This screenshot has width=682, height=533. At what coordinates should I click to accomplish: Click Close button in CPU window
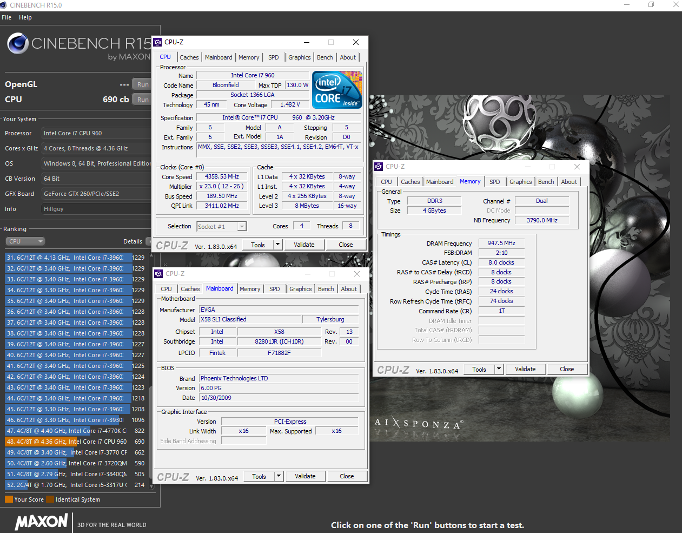point(346,245)
